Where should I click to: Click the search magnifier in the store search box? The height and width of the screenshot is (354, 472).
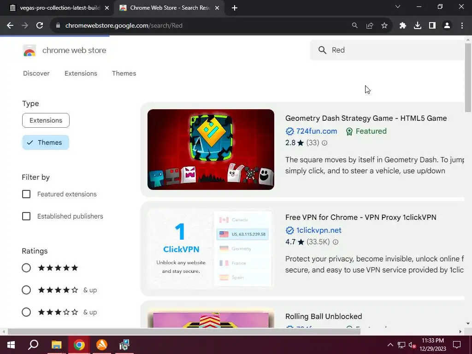click(322, 50)
